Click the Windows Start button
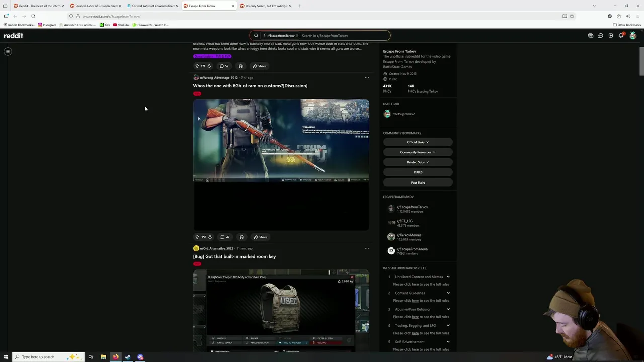Image resolution: width=644 pixels, height=362 pixels. tap(5, 357)
